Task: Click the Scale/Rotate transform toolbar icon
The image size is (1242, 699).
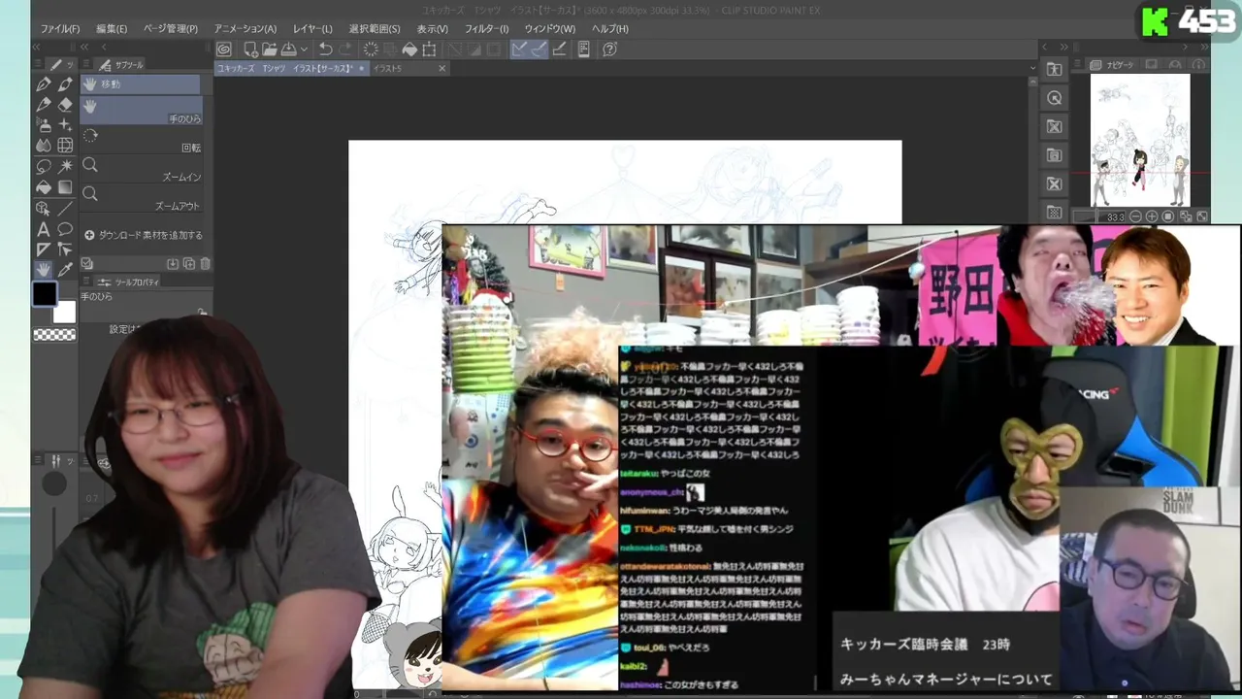Action: click(x=429, y=50)
